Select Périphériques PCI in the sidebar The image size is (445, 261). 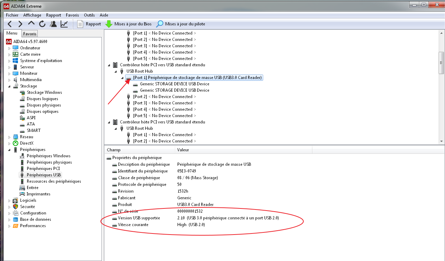(43, 169)
